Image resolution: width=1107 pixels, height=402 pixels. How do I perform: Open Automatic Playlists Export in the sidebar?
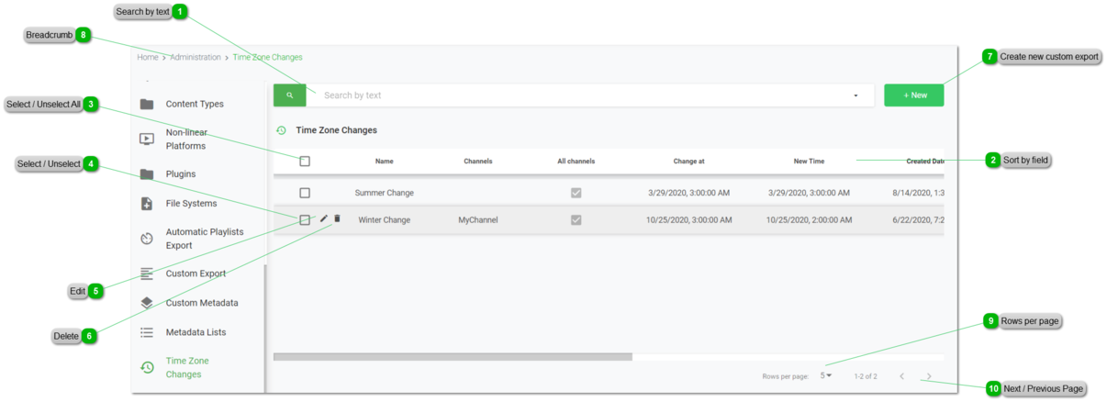click(204, 239)
